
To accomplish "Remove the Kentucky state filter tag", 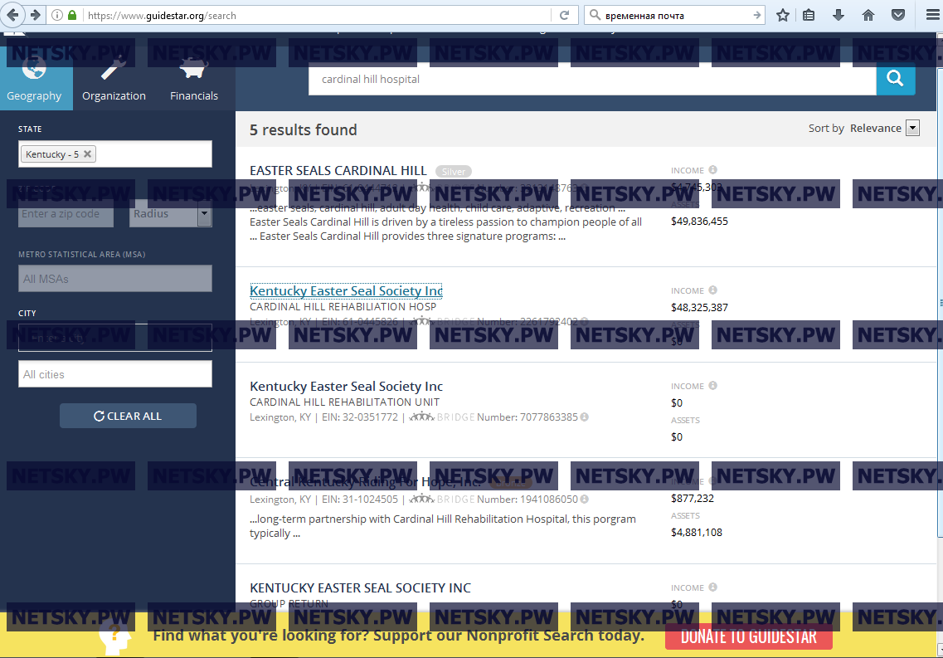I will pyautogui.click(x=88, y=154).
